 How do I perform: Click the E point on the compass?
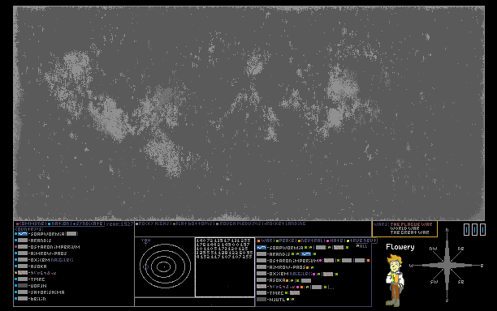tap(482, 266)
